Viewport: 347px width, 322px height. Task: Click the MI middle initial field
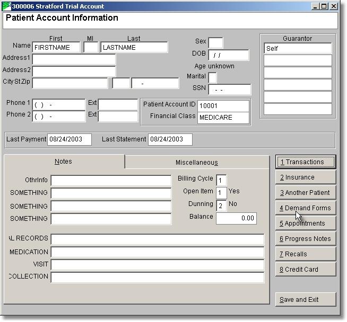pyautogui.click(x=91, y=47)
